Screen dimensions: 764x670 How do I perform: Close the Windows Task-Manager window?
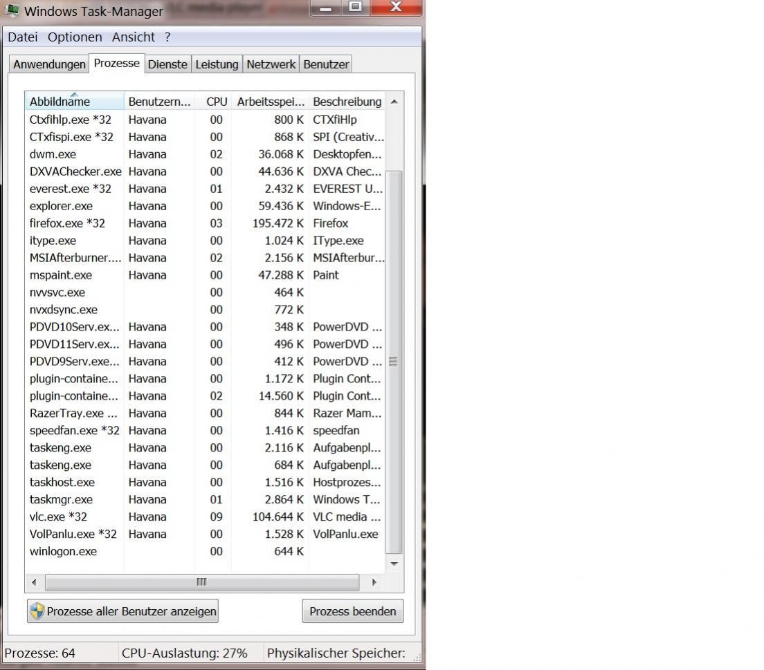click(396, 8)
